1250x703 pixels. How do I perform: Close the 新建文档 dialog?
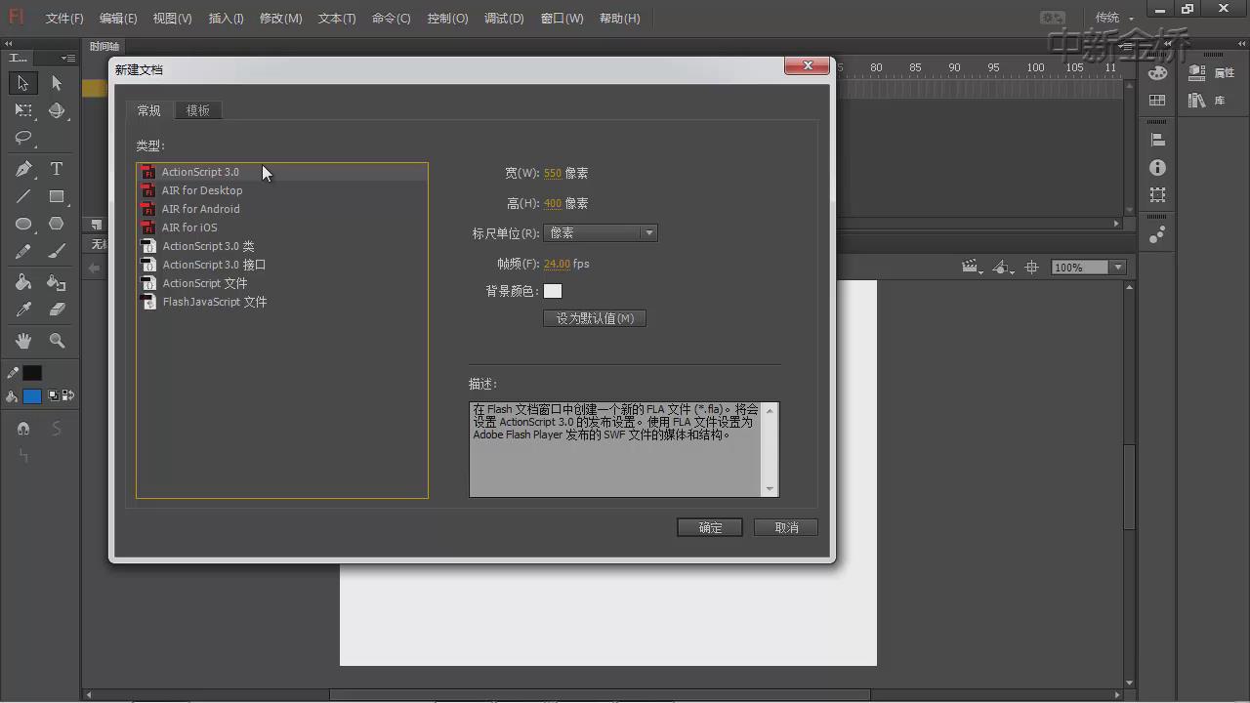(808, 65)
